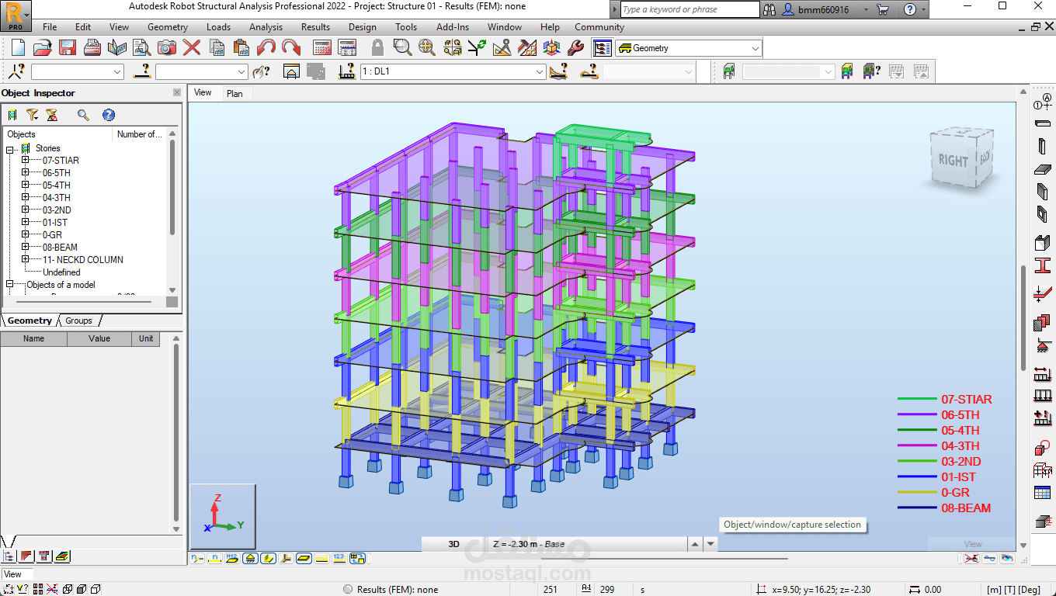Collapse the Stories tree root
The height and width of the screenshot is (596, 1056).
click(10, 148)
